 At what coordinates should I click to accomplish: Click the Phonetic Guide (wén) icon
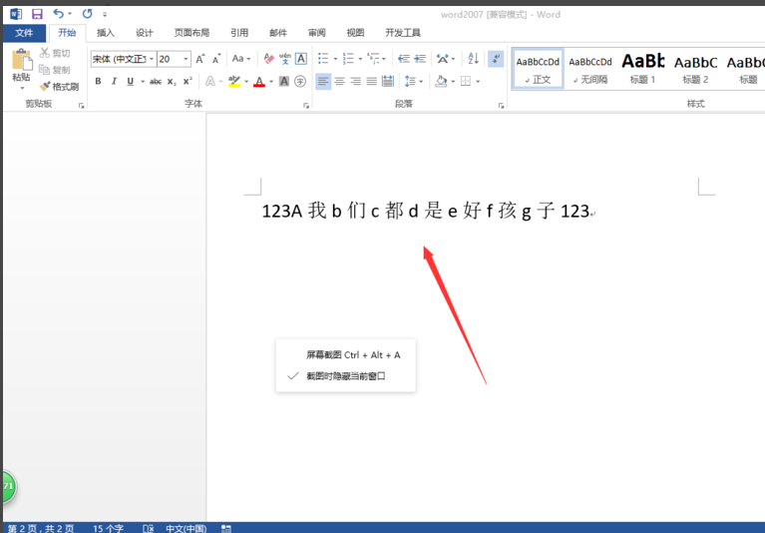tap(285, 59)
